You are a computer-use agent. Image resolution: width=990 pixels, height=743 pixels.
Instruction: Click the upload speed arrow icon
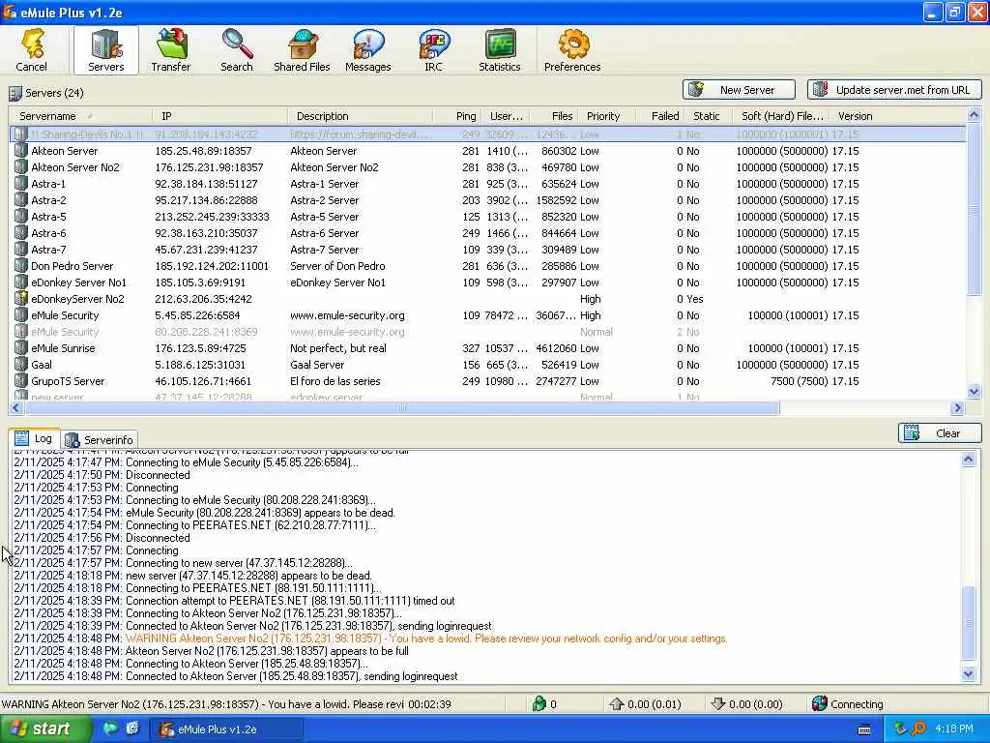tap(616, 704)
